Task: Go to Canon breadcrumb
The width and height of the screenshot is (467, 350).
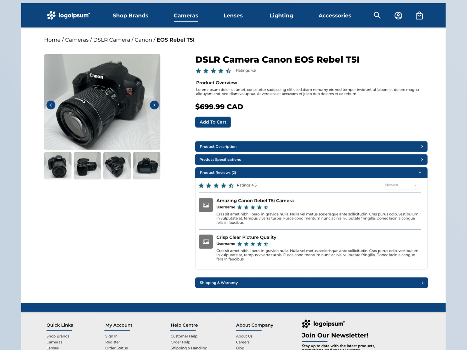Action: click(143, 40)
